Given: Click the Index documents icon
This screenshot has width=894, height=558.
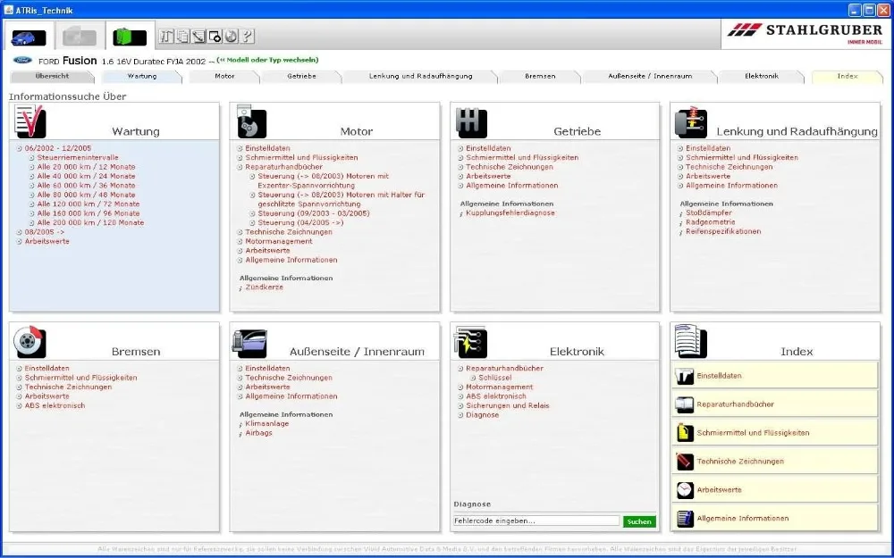Looking at the screenshot, I should click(690, 341).
